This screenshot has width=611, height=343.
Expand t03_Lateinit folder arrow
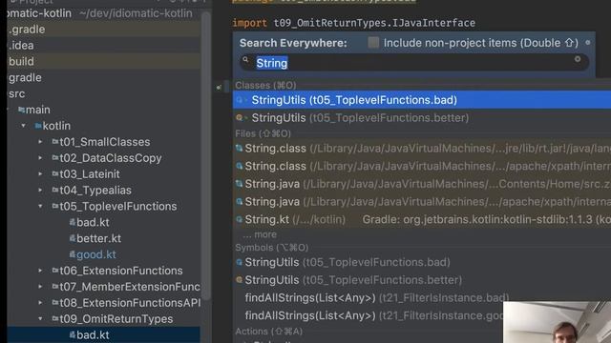click(40, 173)
